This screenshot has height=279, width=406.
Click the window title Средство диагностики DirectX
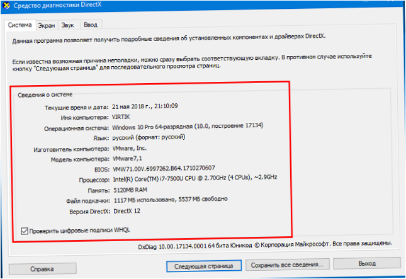(x=57, y=5)
